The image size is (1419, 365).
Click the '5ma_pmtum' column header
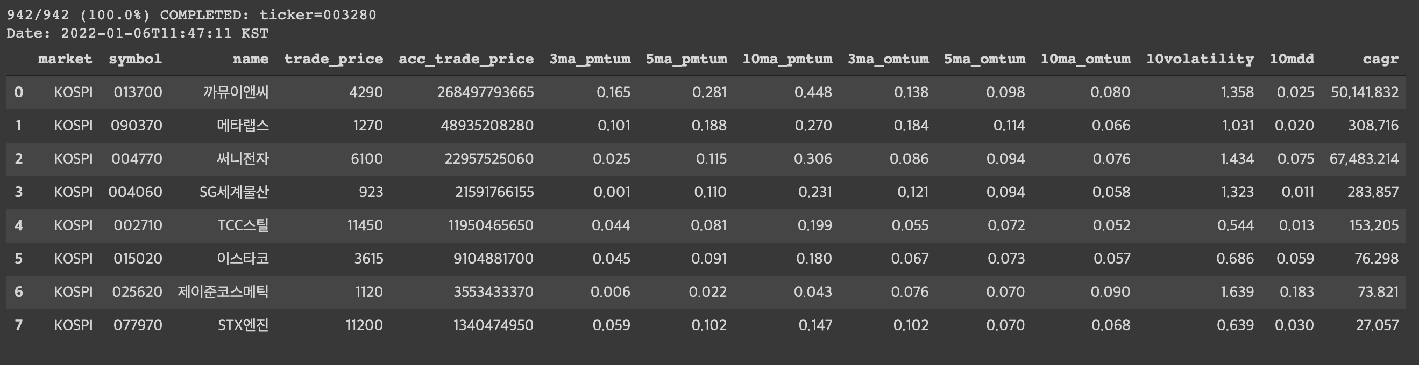(x=686, y=59)
